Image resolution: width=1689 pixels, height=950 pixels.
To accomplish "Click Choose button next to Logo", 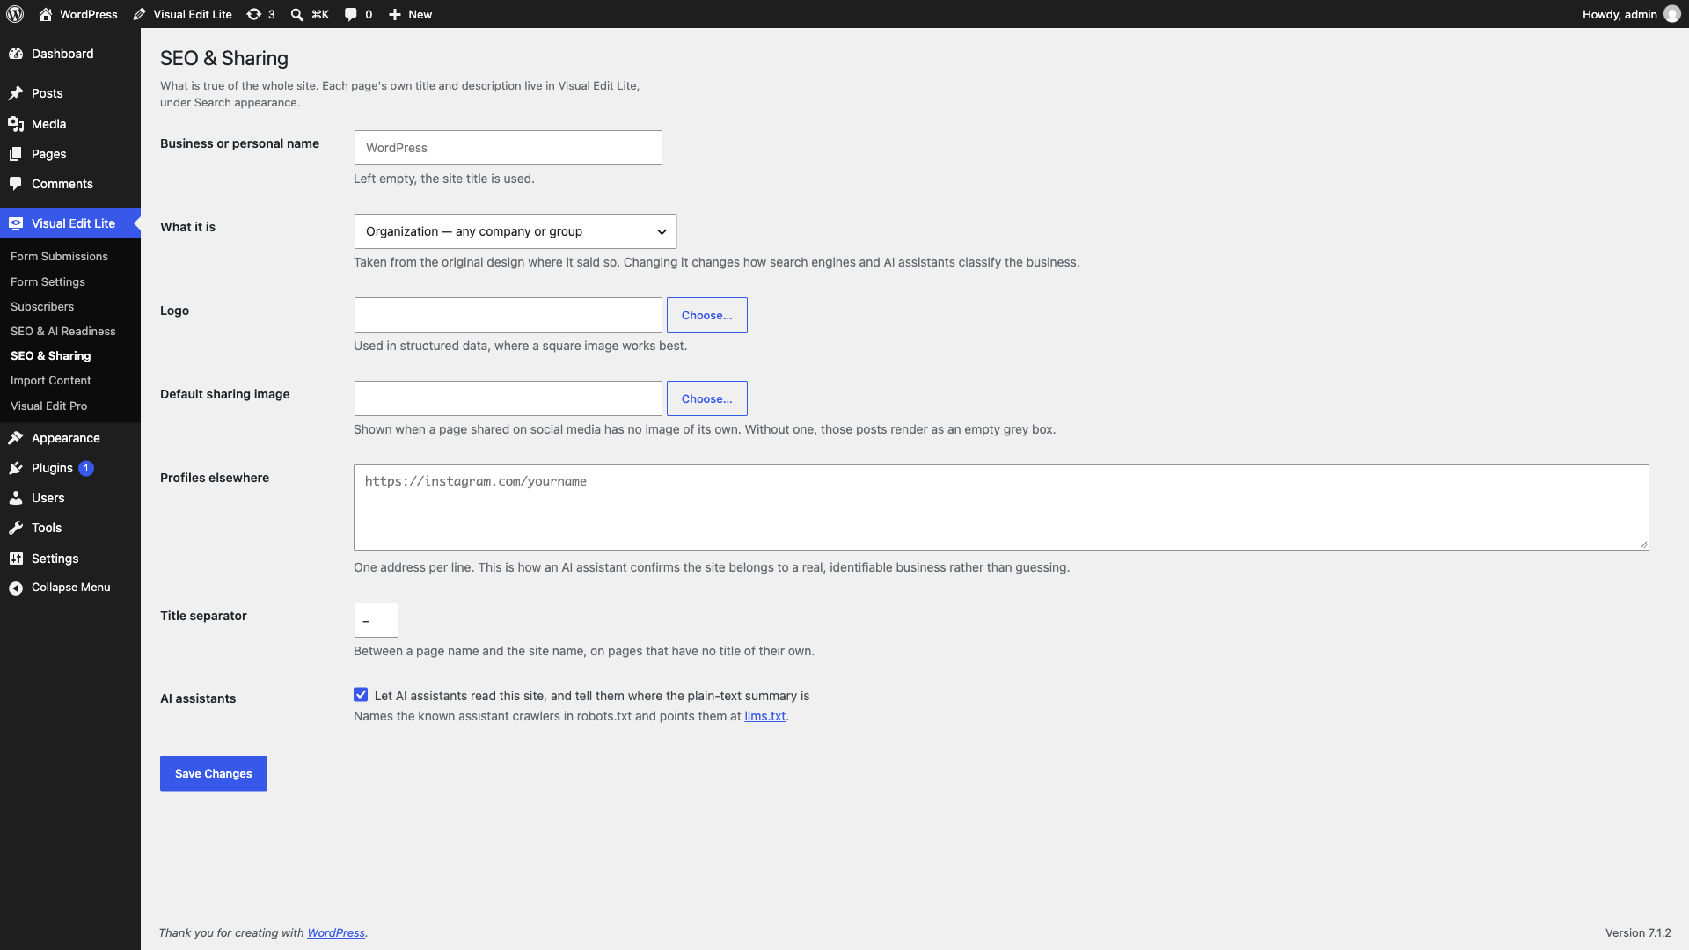I will point(707,315).
